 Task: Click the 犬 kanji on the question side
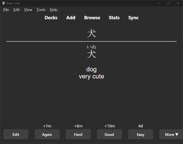point(91,33)
